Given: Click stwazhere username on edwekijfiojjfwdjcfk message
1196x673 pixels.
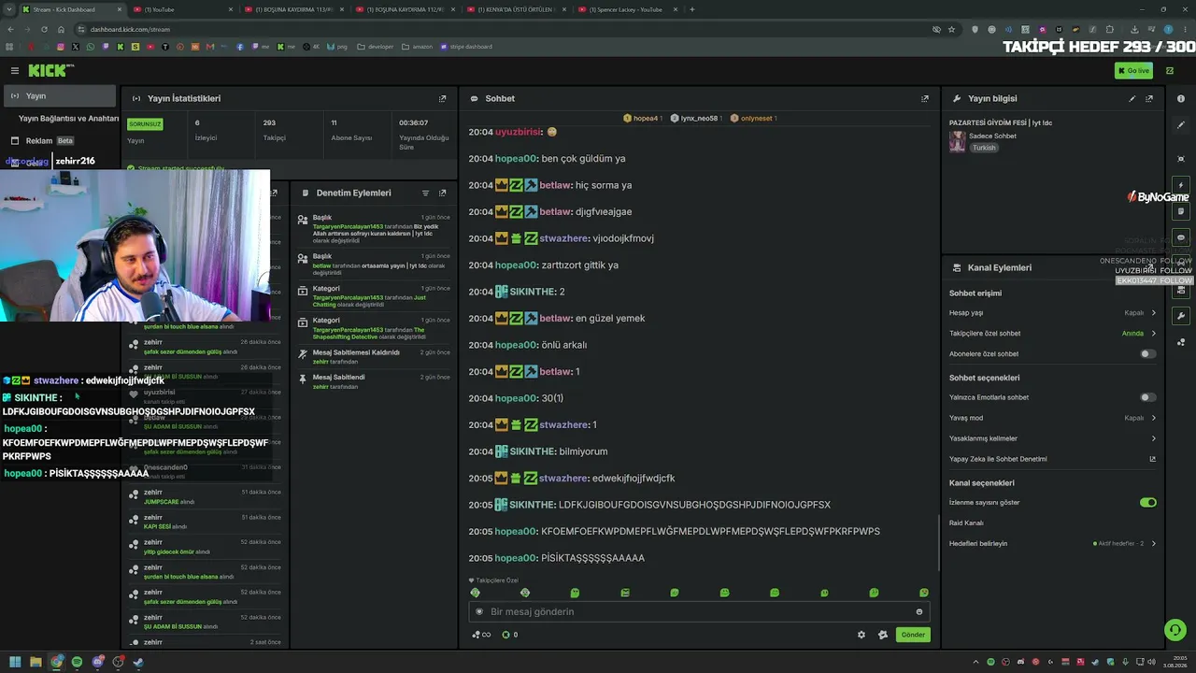Looking at the screenshot, I should click(x=564, y=479).
